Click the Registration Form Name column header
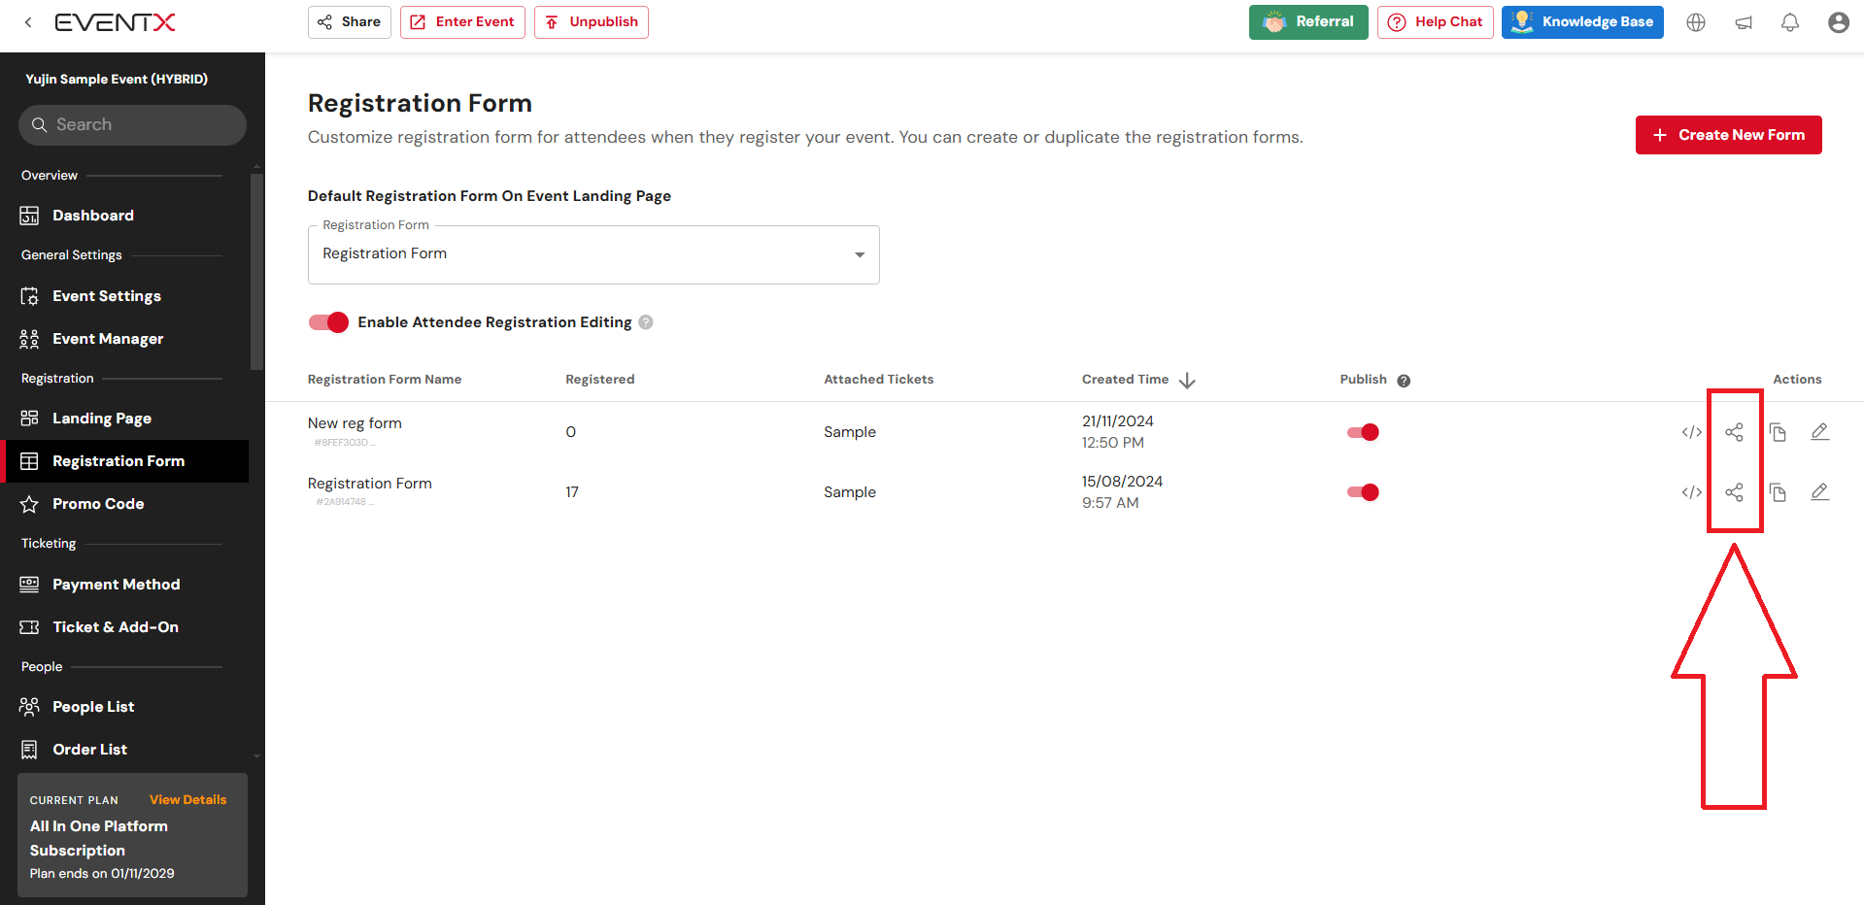Image resolution: width=1864 pixels, height=905 pixels. [385, 380]
